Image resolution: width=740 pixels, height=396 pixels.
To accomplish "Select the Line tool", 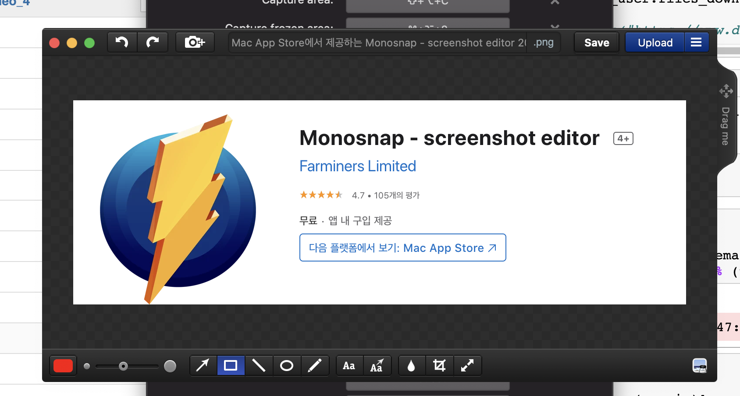I will (259, 366).
